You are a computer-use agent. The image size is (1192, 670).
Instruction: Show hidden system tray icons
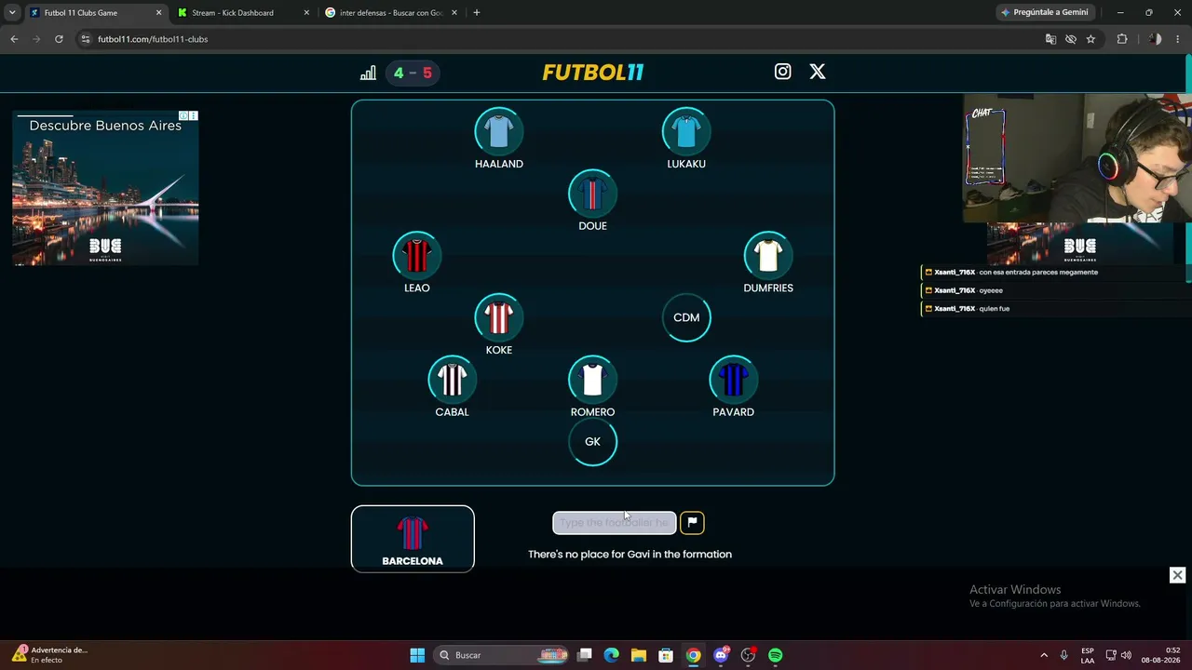[x=1044, y=655]
